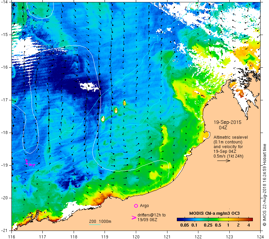Click the longitude axis label '124'

tap(261, 237)
